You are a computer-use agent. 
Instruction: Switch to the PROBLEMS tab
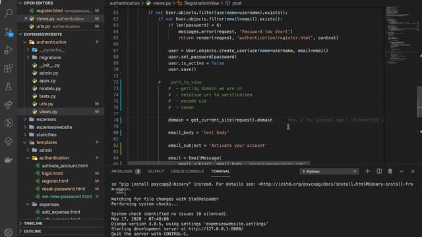coord(121,171)
